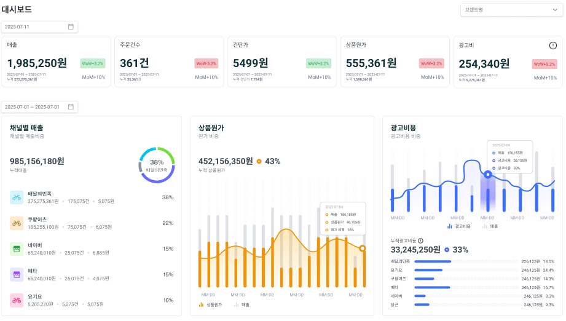Open the 브랜드명 dropdown
Image resolution: width=566 pixels, height=321 pixels.
(x=509, y=10)
